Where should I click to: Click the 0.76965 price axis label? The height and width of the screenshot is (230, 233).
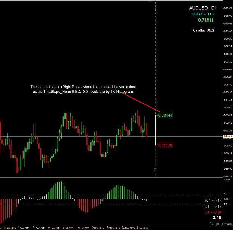pyautogui.click(x=228, y=69)
